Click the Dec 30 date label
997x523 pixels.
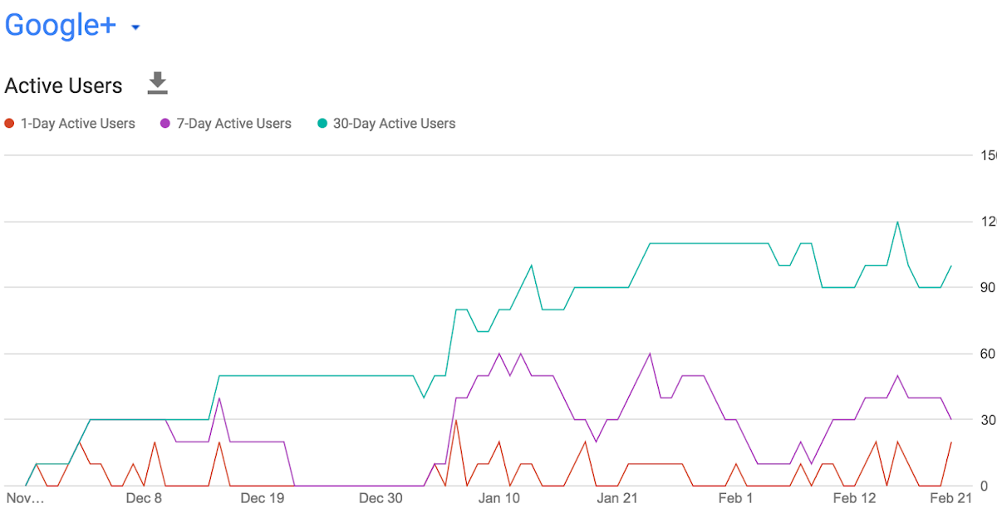pyautogui.click(x=381, y=498)
